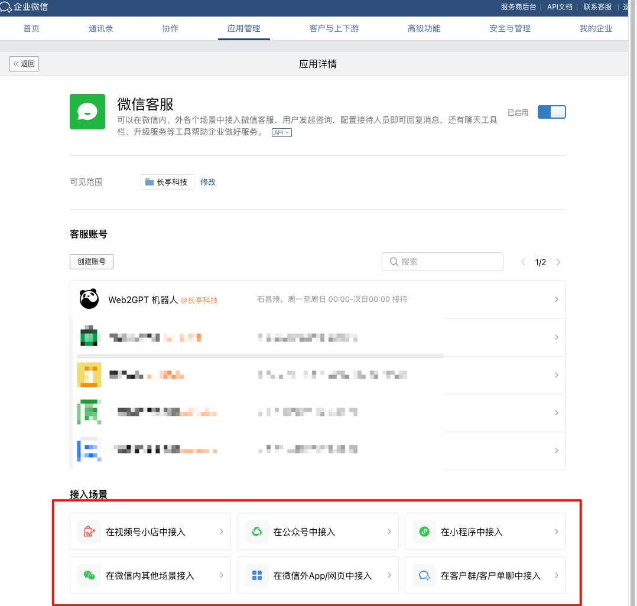Screen dimensions: 637x606
Task: Switch to the 通讯录 tab
Action: [x=100, y=28]
